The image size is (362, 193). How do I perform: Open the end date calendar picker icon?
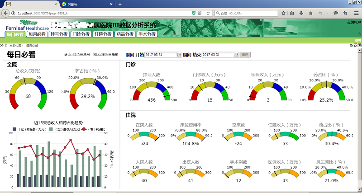tap(236, 55)
